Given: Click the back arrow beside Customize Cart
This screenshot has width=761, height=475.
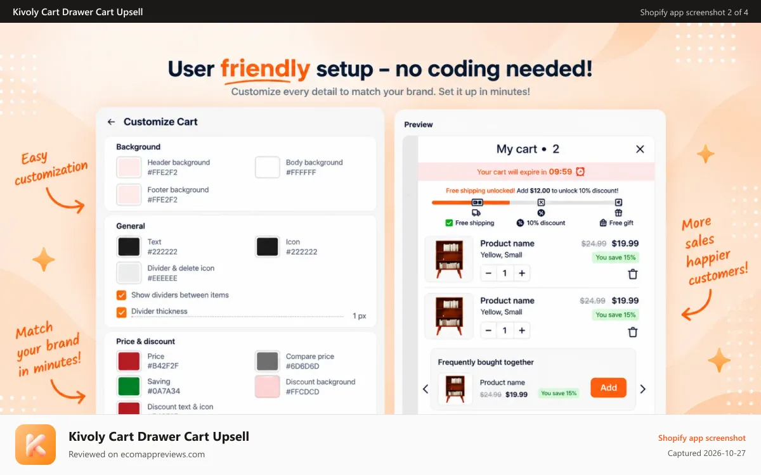Looking at the screenshot, I should tap(111, 122).
